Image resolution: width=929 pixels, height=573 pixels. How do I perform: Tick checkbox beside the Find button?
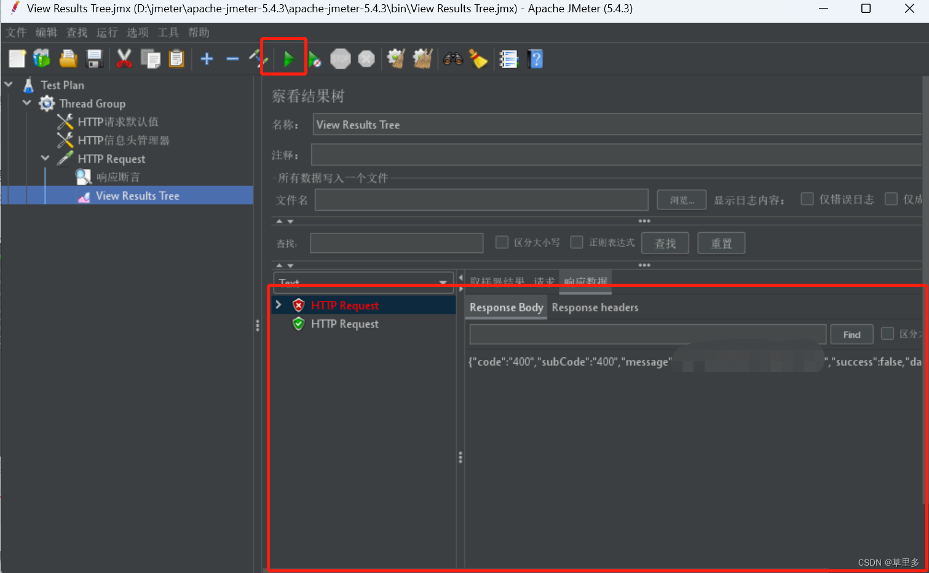click(887, 333)
